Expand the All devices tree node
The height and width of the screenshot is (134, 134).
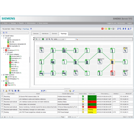(4, 50)
